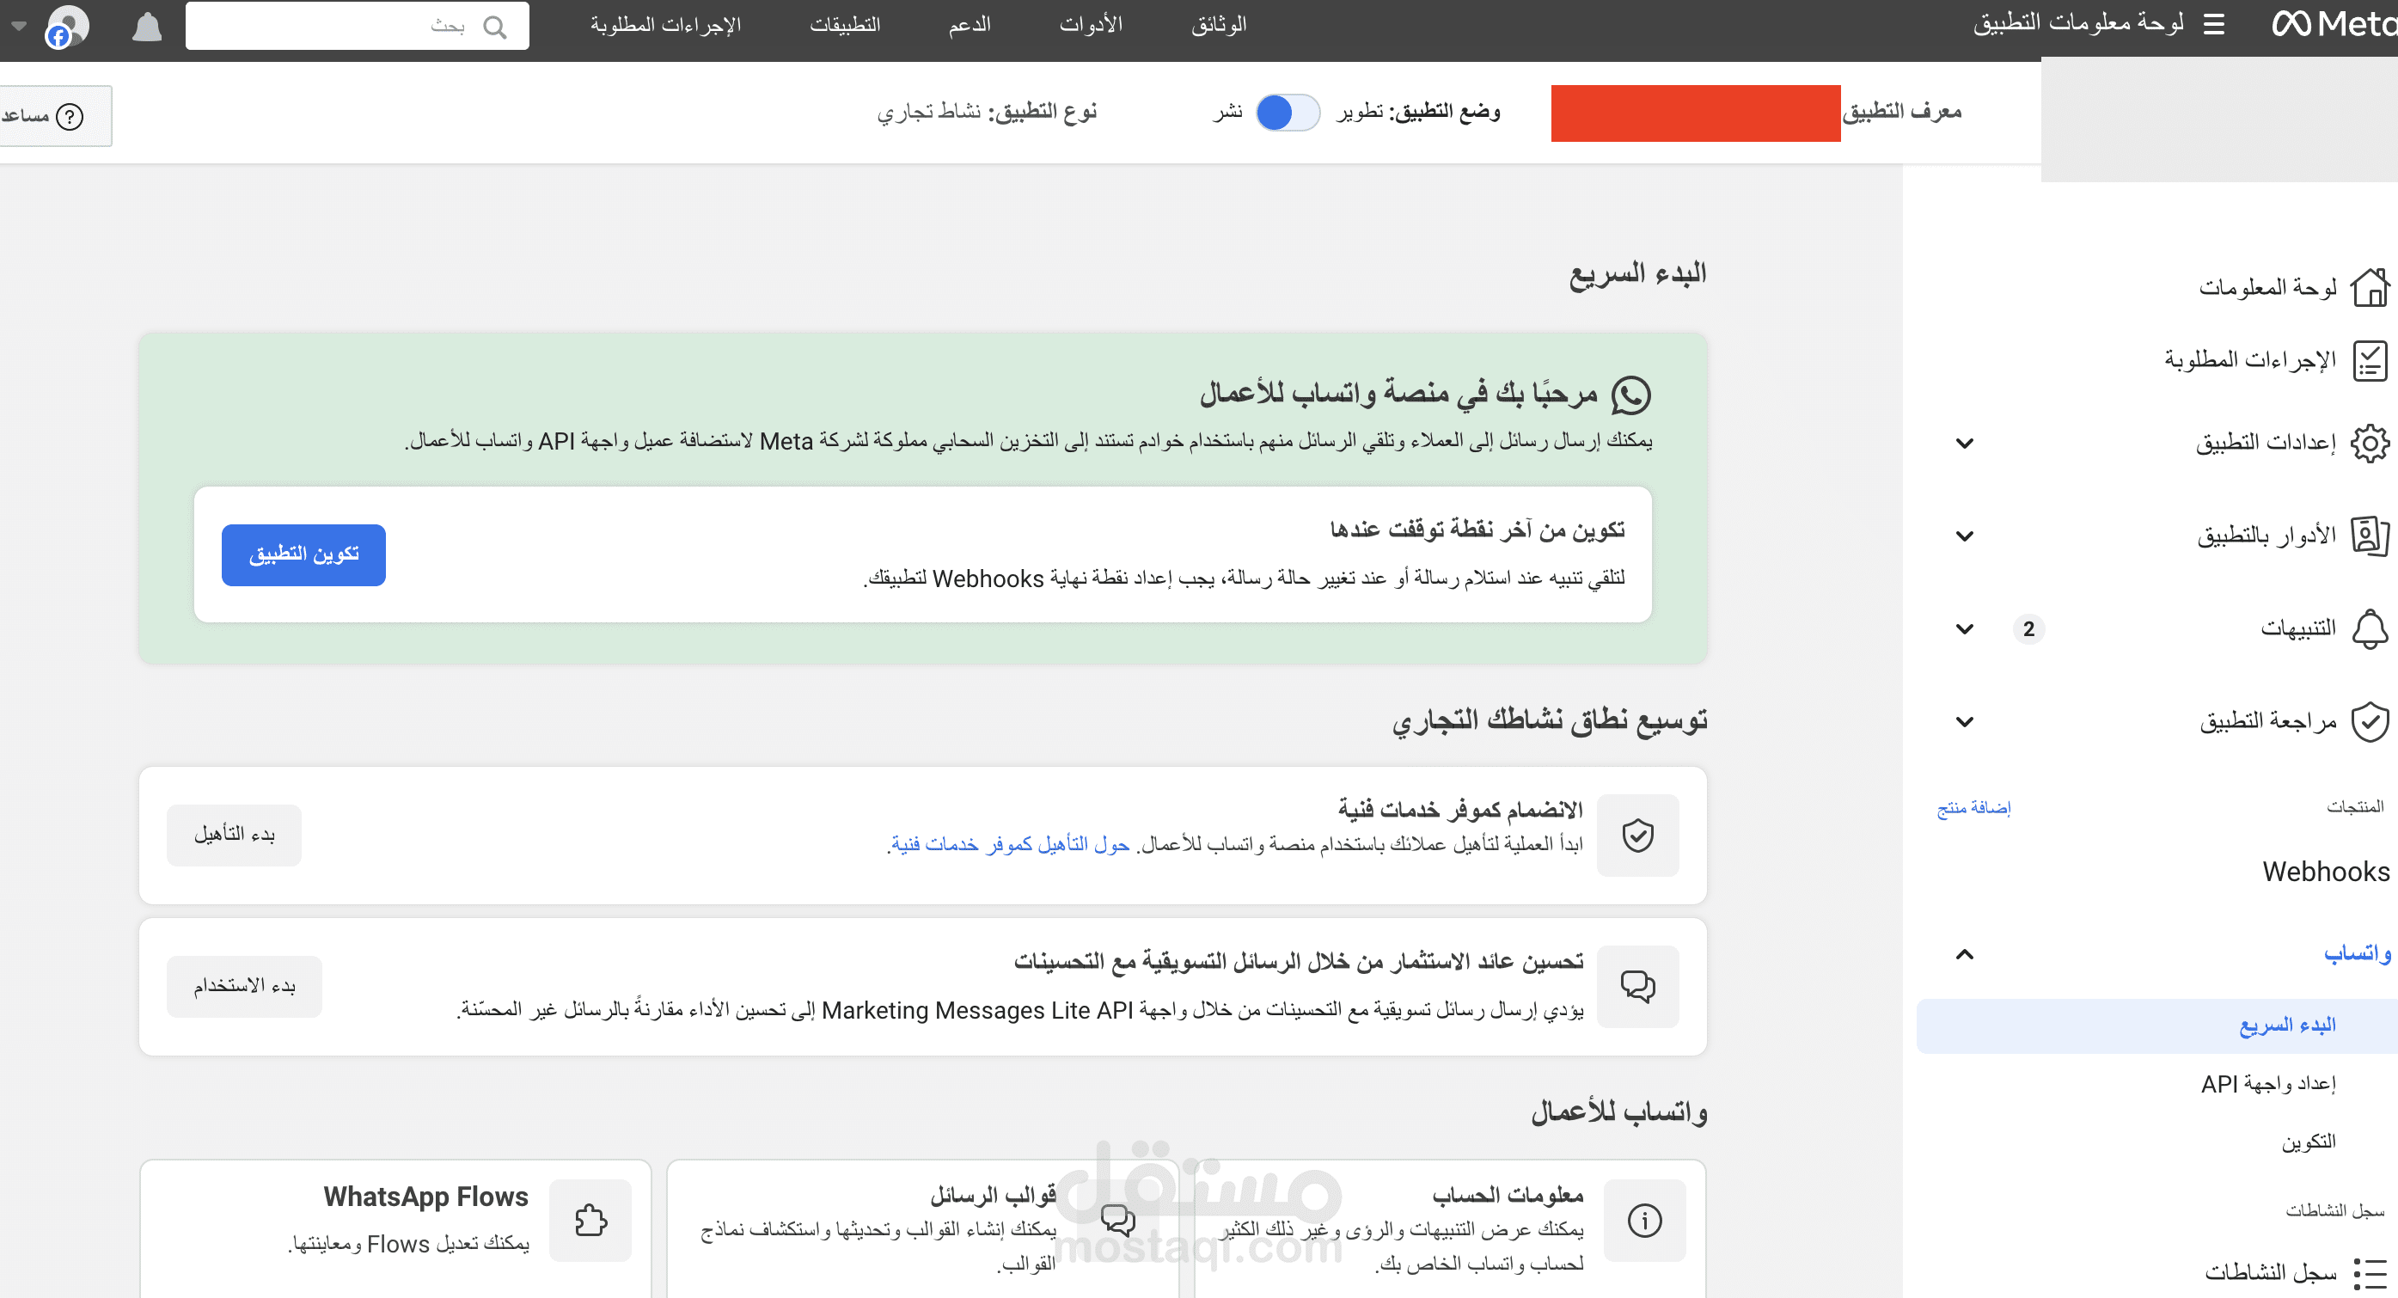Image resolution: width=2398 pixels, height=1298 pixels.
Task: Click the Account Info circle-i icon
Action: 1644,1220
